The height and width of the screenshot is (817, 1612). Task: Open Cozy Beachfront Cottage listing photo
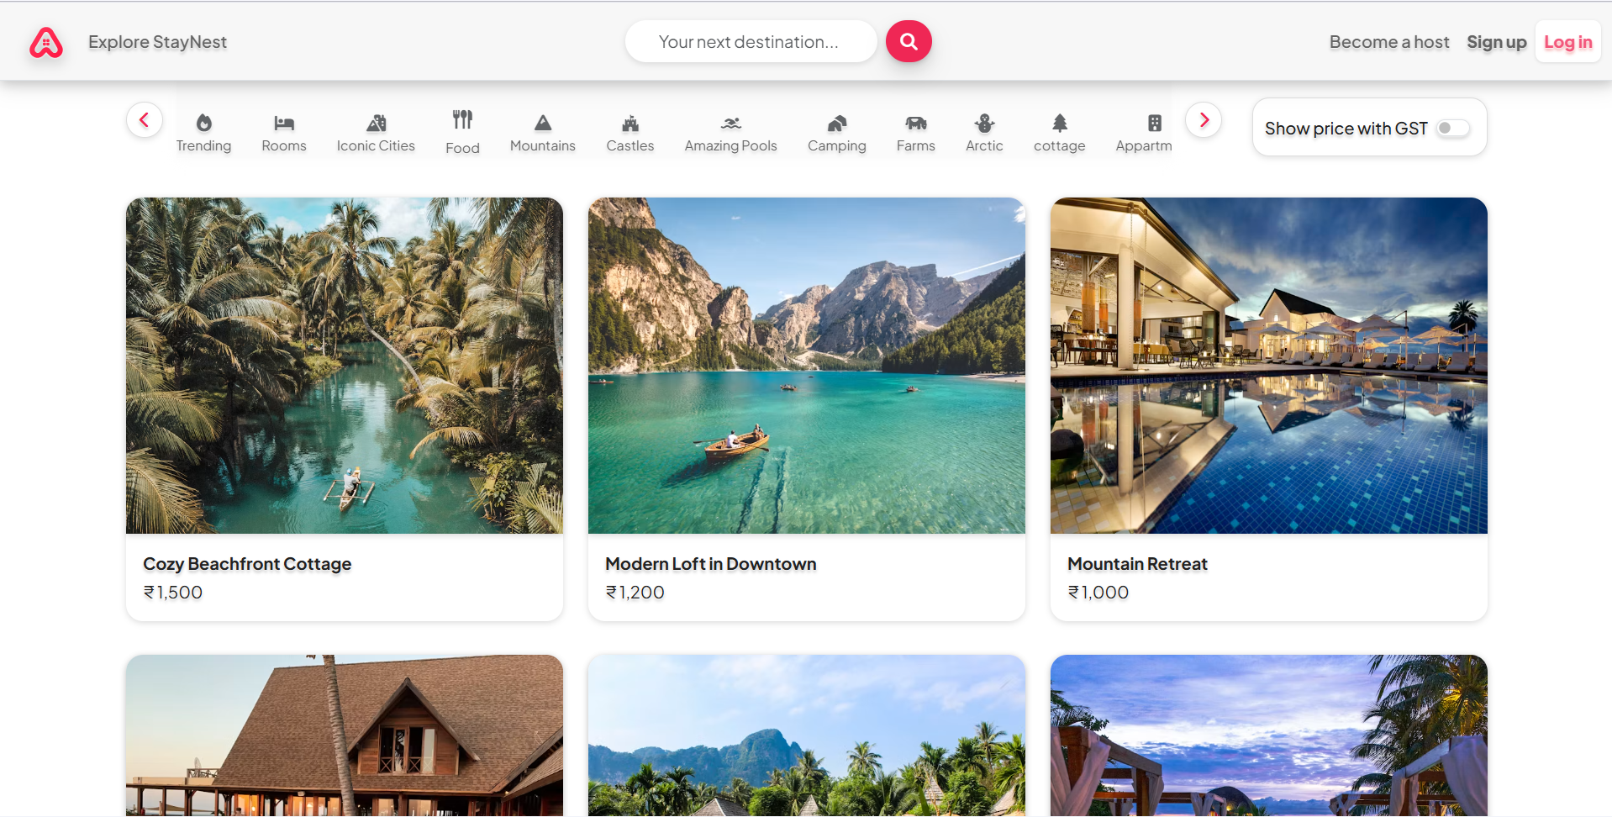pos(345,366)
